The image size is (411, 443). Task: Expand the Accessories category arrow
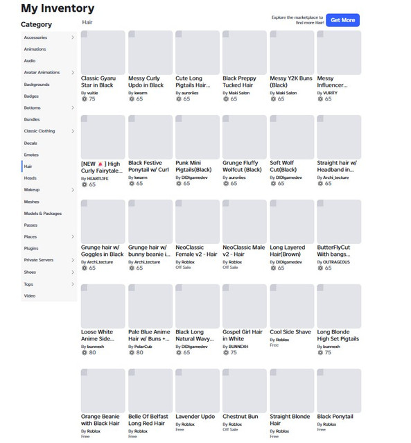pyautogui.click(x=73, y=37)
